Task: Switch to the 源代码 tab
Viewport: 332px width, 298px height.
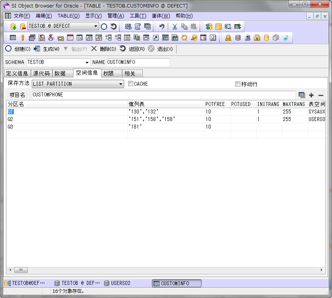Action: pyautogui.click(x=42, y=73)
